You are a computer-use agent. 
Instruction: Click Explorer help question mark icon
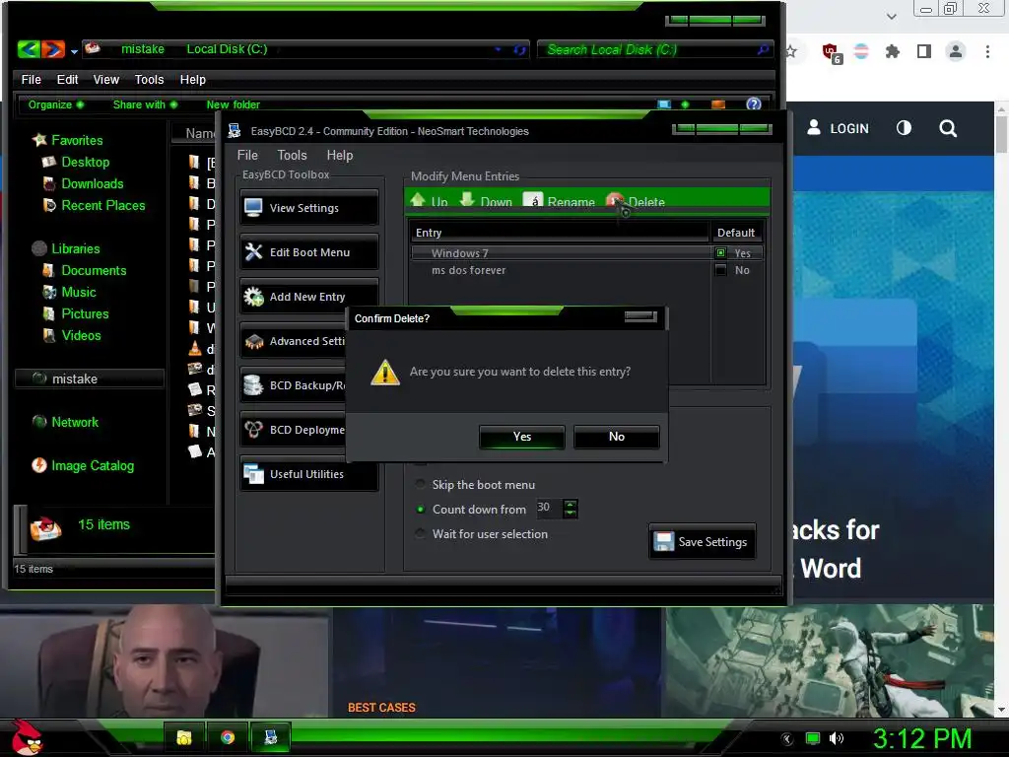pyautogui.click(x=754, y=104)
